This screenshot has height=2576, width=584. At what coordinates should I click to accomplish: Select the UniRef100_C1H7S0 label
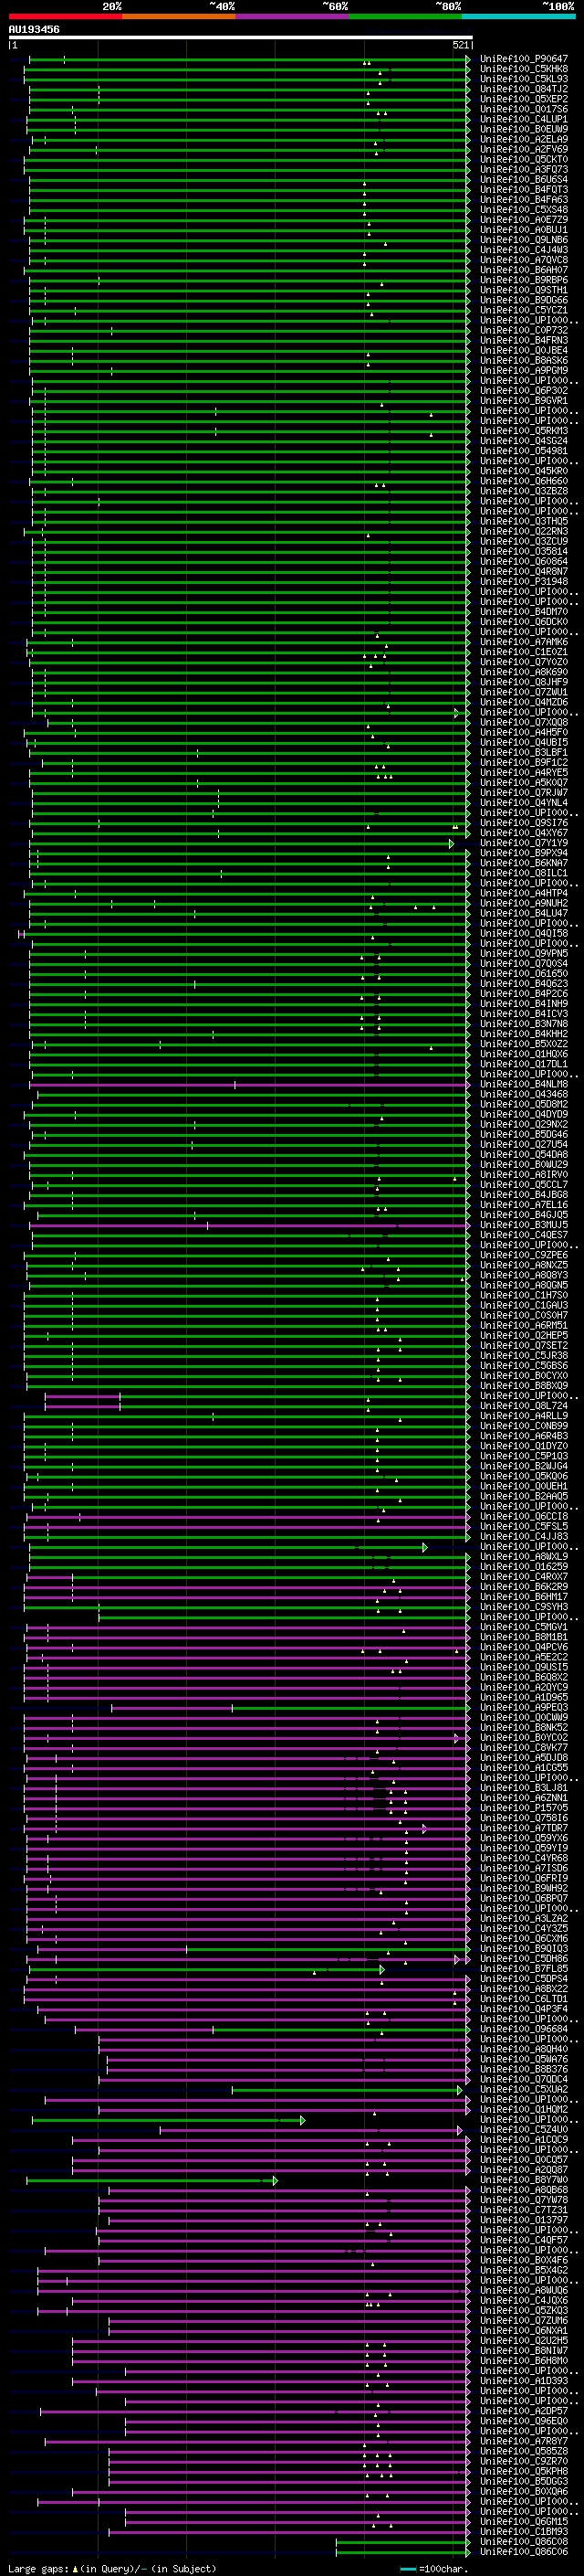click(x=523, y=1295)
